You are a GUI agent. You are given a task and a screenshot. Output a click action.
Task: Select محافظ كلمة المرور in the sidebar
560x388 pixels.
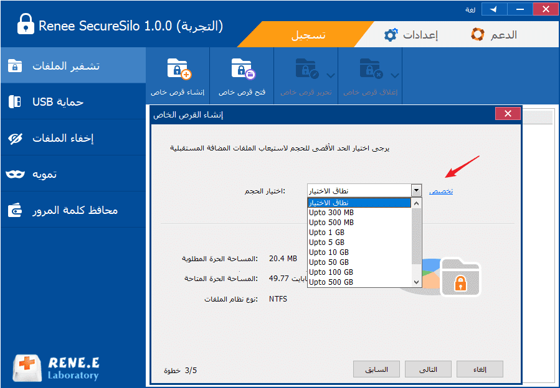[x=73, y=210]
